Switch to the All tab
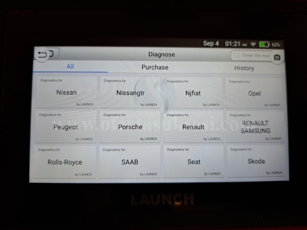307x230 pixels. [70, 66]
